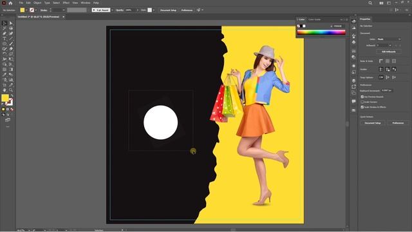Open fill color dropdown in control bar
412x232 pixels.
coord(26,10)
